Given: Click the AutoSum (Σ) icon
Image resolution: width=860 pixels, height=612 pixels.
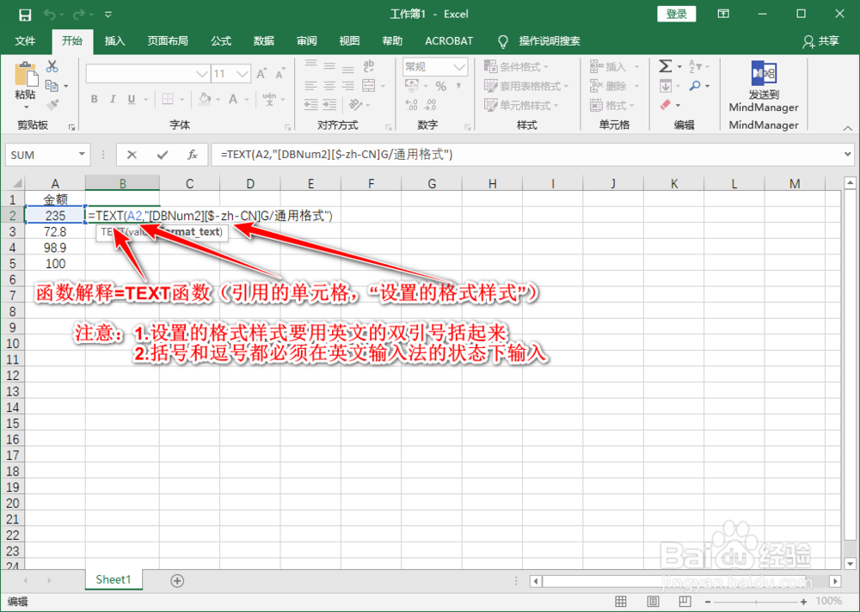Looking at the screenshot, I should coord(666,66).
